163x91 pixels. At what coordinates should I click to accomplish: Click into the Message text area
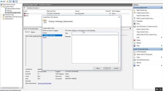95,49
